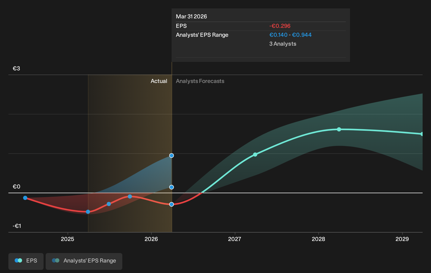Click the tooltip 'EPS' row label
The height and width of the screenshot is (273, 431).
point(181,26)
